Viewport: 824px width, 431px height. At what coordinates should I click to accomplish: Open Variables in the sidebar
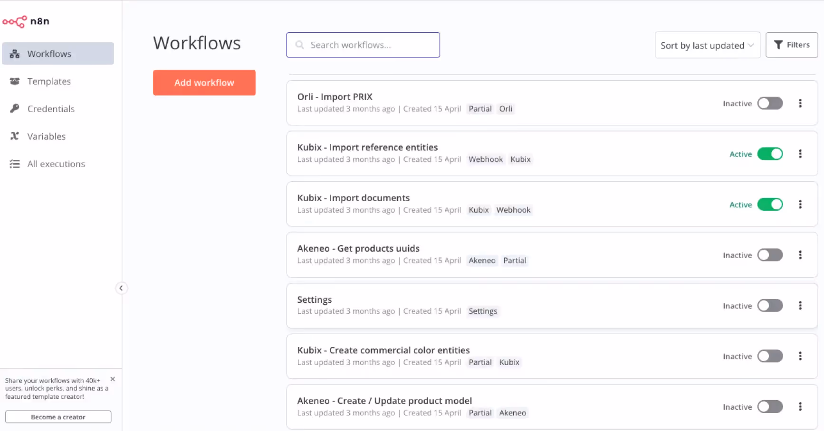click(58, 136)
